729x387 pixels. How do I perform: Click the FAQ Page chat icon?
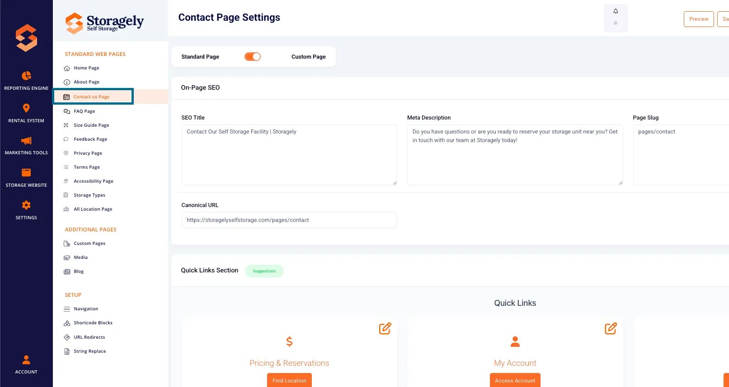67,111
